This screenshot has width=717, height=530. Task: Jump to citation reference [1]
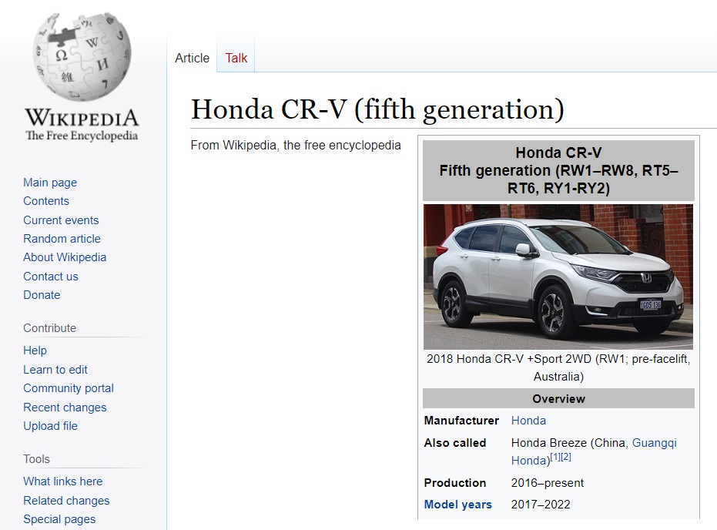555,457
